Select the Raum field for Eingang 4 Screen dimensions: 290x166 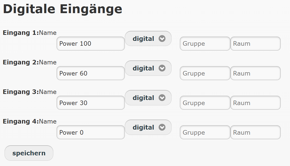[x=255, y=132]
